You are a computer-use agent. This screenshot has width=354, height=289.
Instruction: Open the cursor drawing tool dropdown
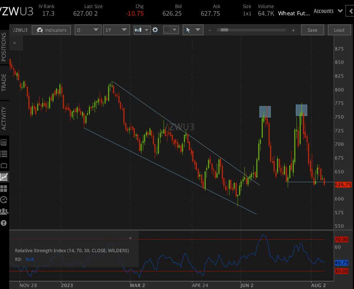[193, 30]
